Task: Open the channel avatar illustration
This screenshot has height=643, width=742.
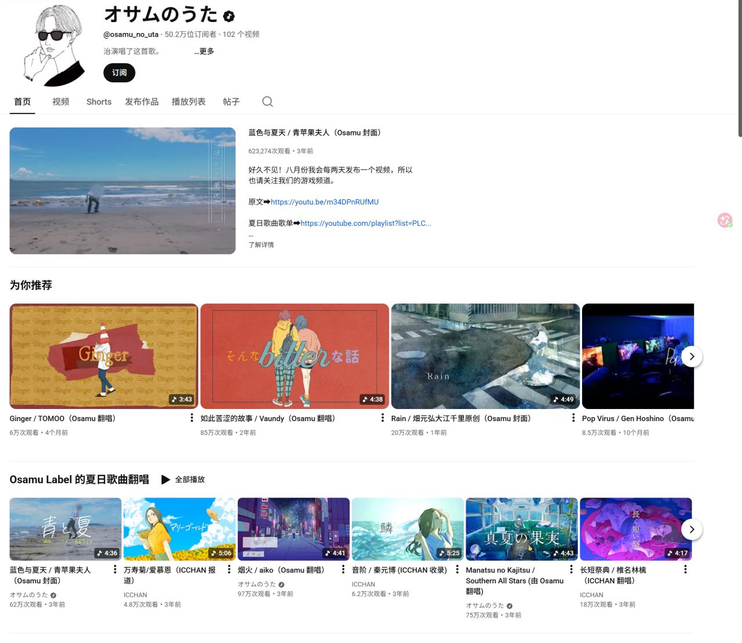Action: click(x=53, y=45)
